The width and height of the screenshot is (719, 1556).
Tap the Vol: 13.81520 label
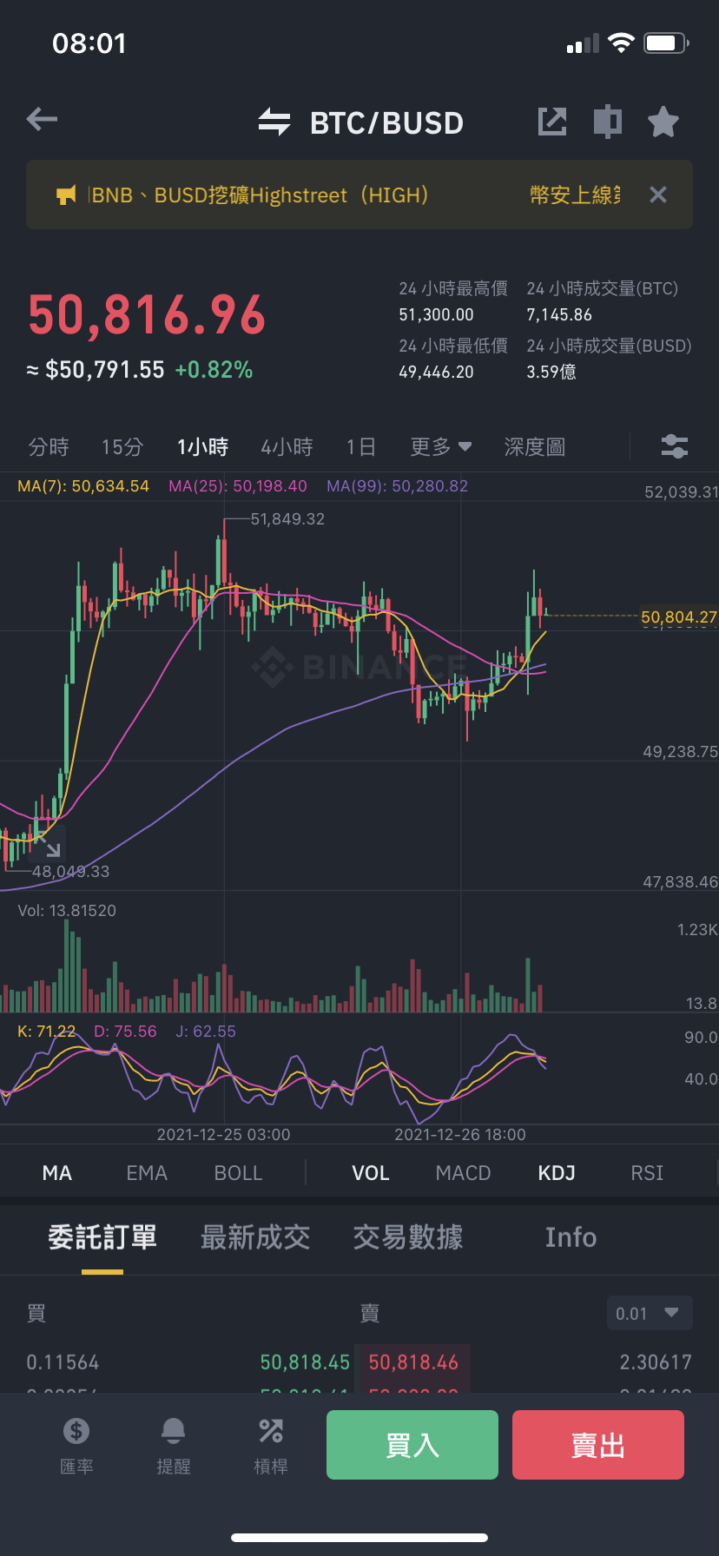point(67,911)
